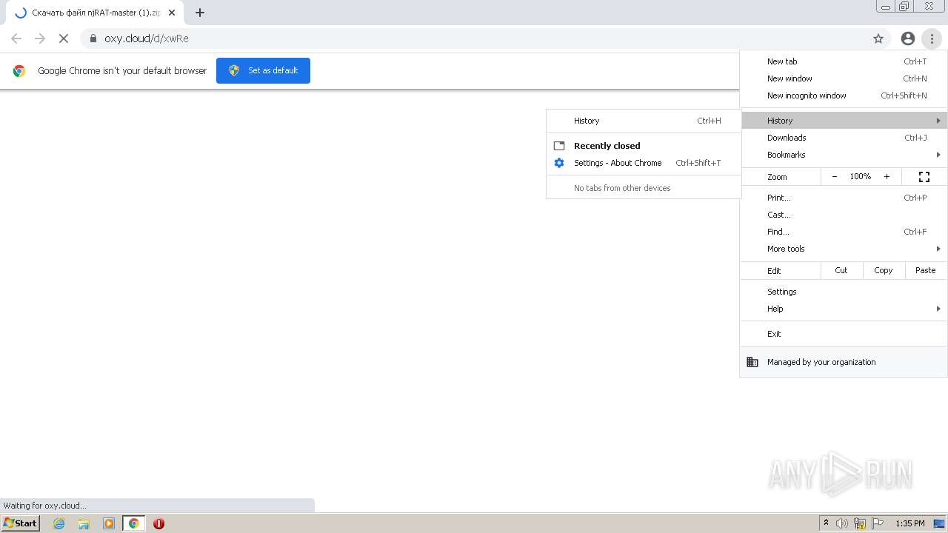Click the 100% zoom level value
Image resolution: width=948 pixels, height=533 pixels.
click(861, 177)
